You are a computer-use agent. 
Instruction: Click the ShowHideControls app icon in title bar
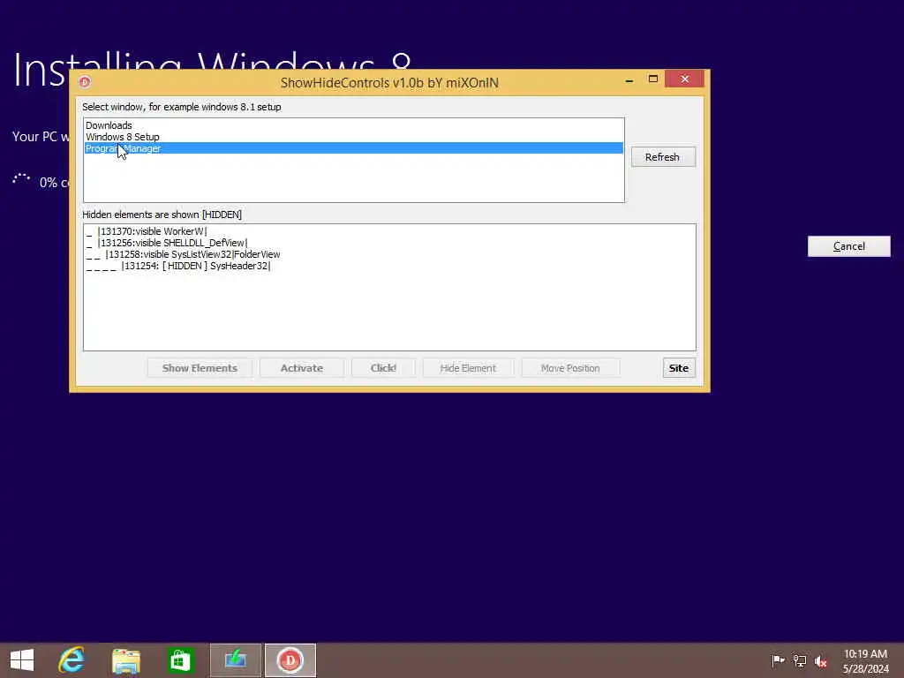click(x=85, y=82)
